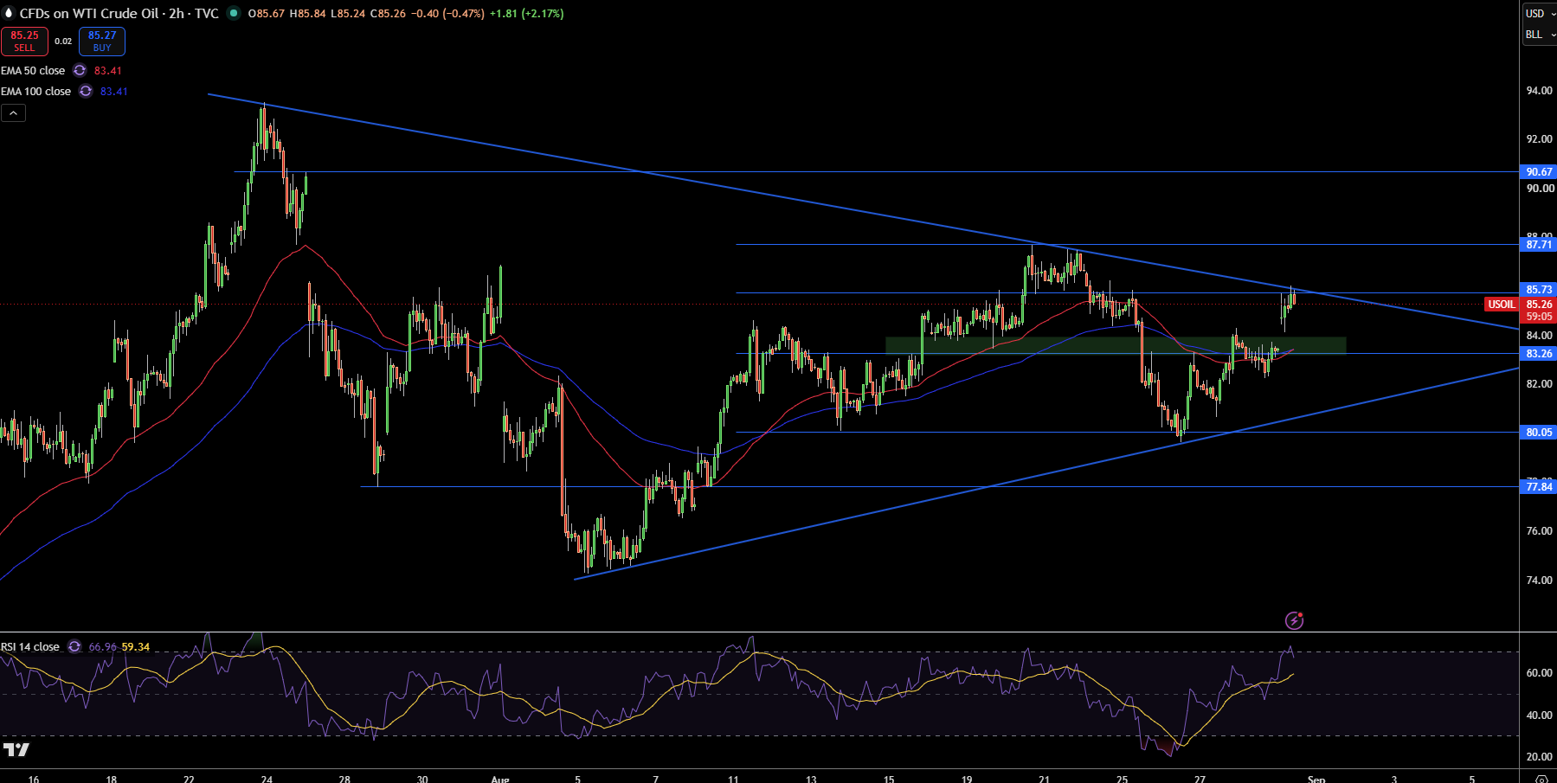Click the 0.02 spread value
The width and height of the screenshot is (1557, 783).
(63, 41)
